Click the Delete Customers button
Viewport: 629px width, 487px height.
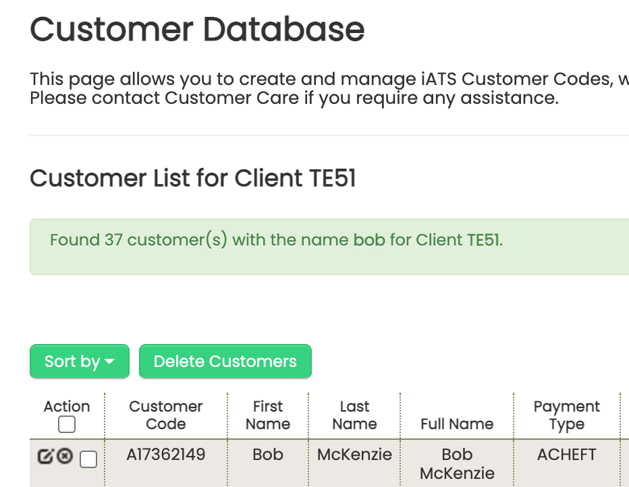point(225,361)
